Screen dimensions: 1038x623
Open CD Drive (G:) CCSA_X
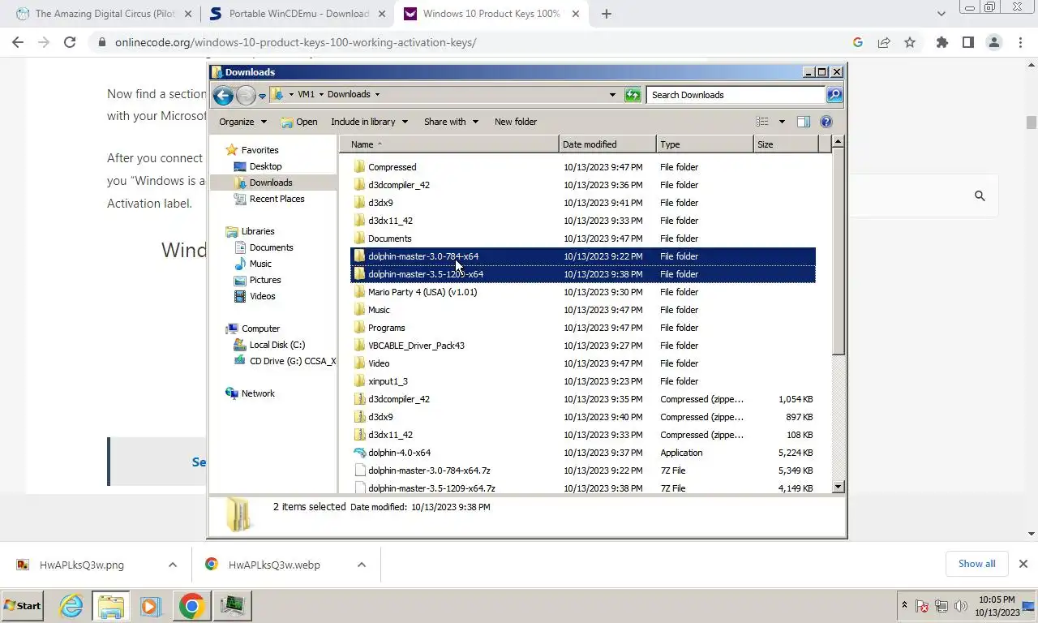(292, 361)
